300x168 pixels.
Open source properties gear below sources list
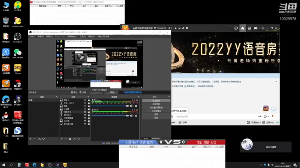pos(70,139)
